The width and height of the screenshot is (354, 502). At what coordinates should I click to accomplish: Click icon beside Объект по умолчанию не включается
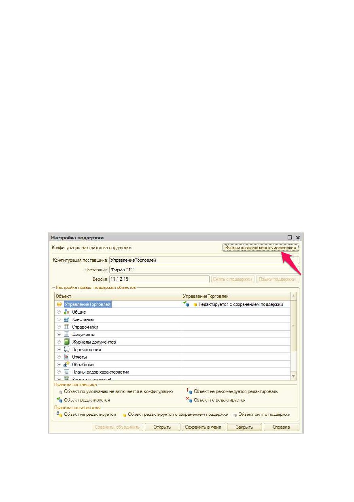[61, 392]
